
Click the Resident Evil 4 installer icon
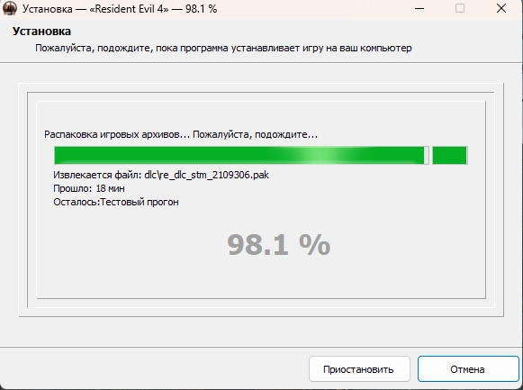click(10, 8)
